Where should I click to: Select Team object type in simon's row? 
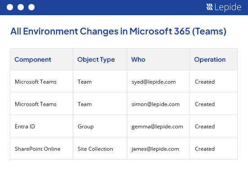pos(84,104)
